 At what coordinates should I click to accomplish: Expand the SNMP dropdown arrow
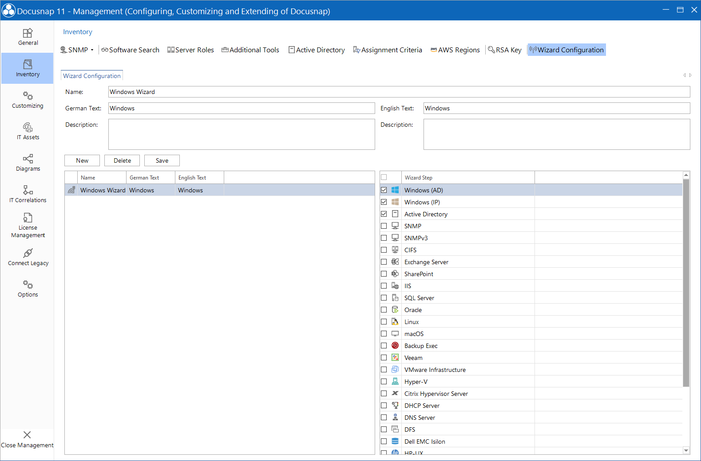click(x=92, y=50)
